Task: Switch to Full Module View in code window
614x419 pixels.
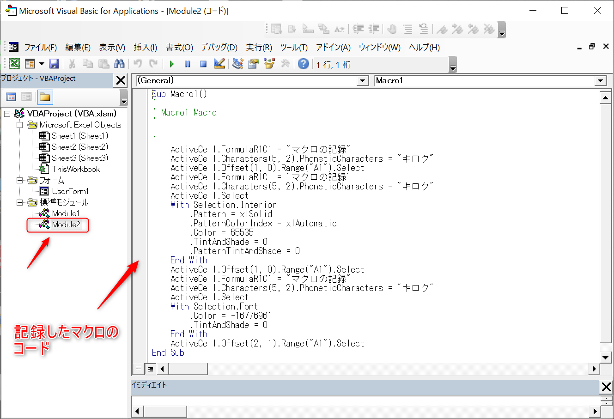Action: point(150,369)
